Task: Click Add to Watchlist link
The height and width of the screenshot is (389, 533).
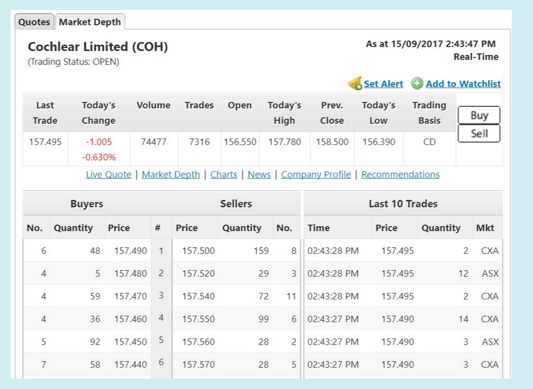Action: click(x=463, y=84)
